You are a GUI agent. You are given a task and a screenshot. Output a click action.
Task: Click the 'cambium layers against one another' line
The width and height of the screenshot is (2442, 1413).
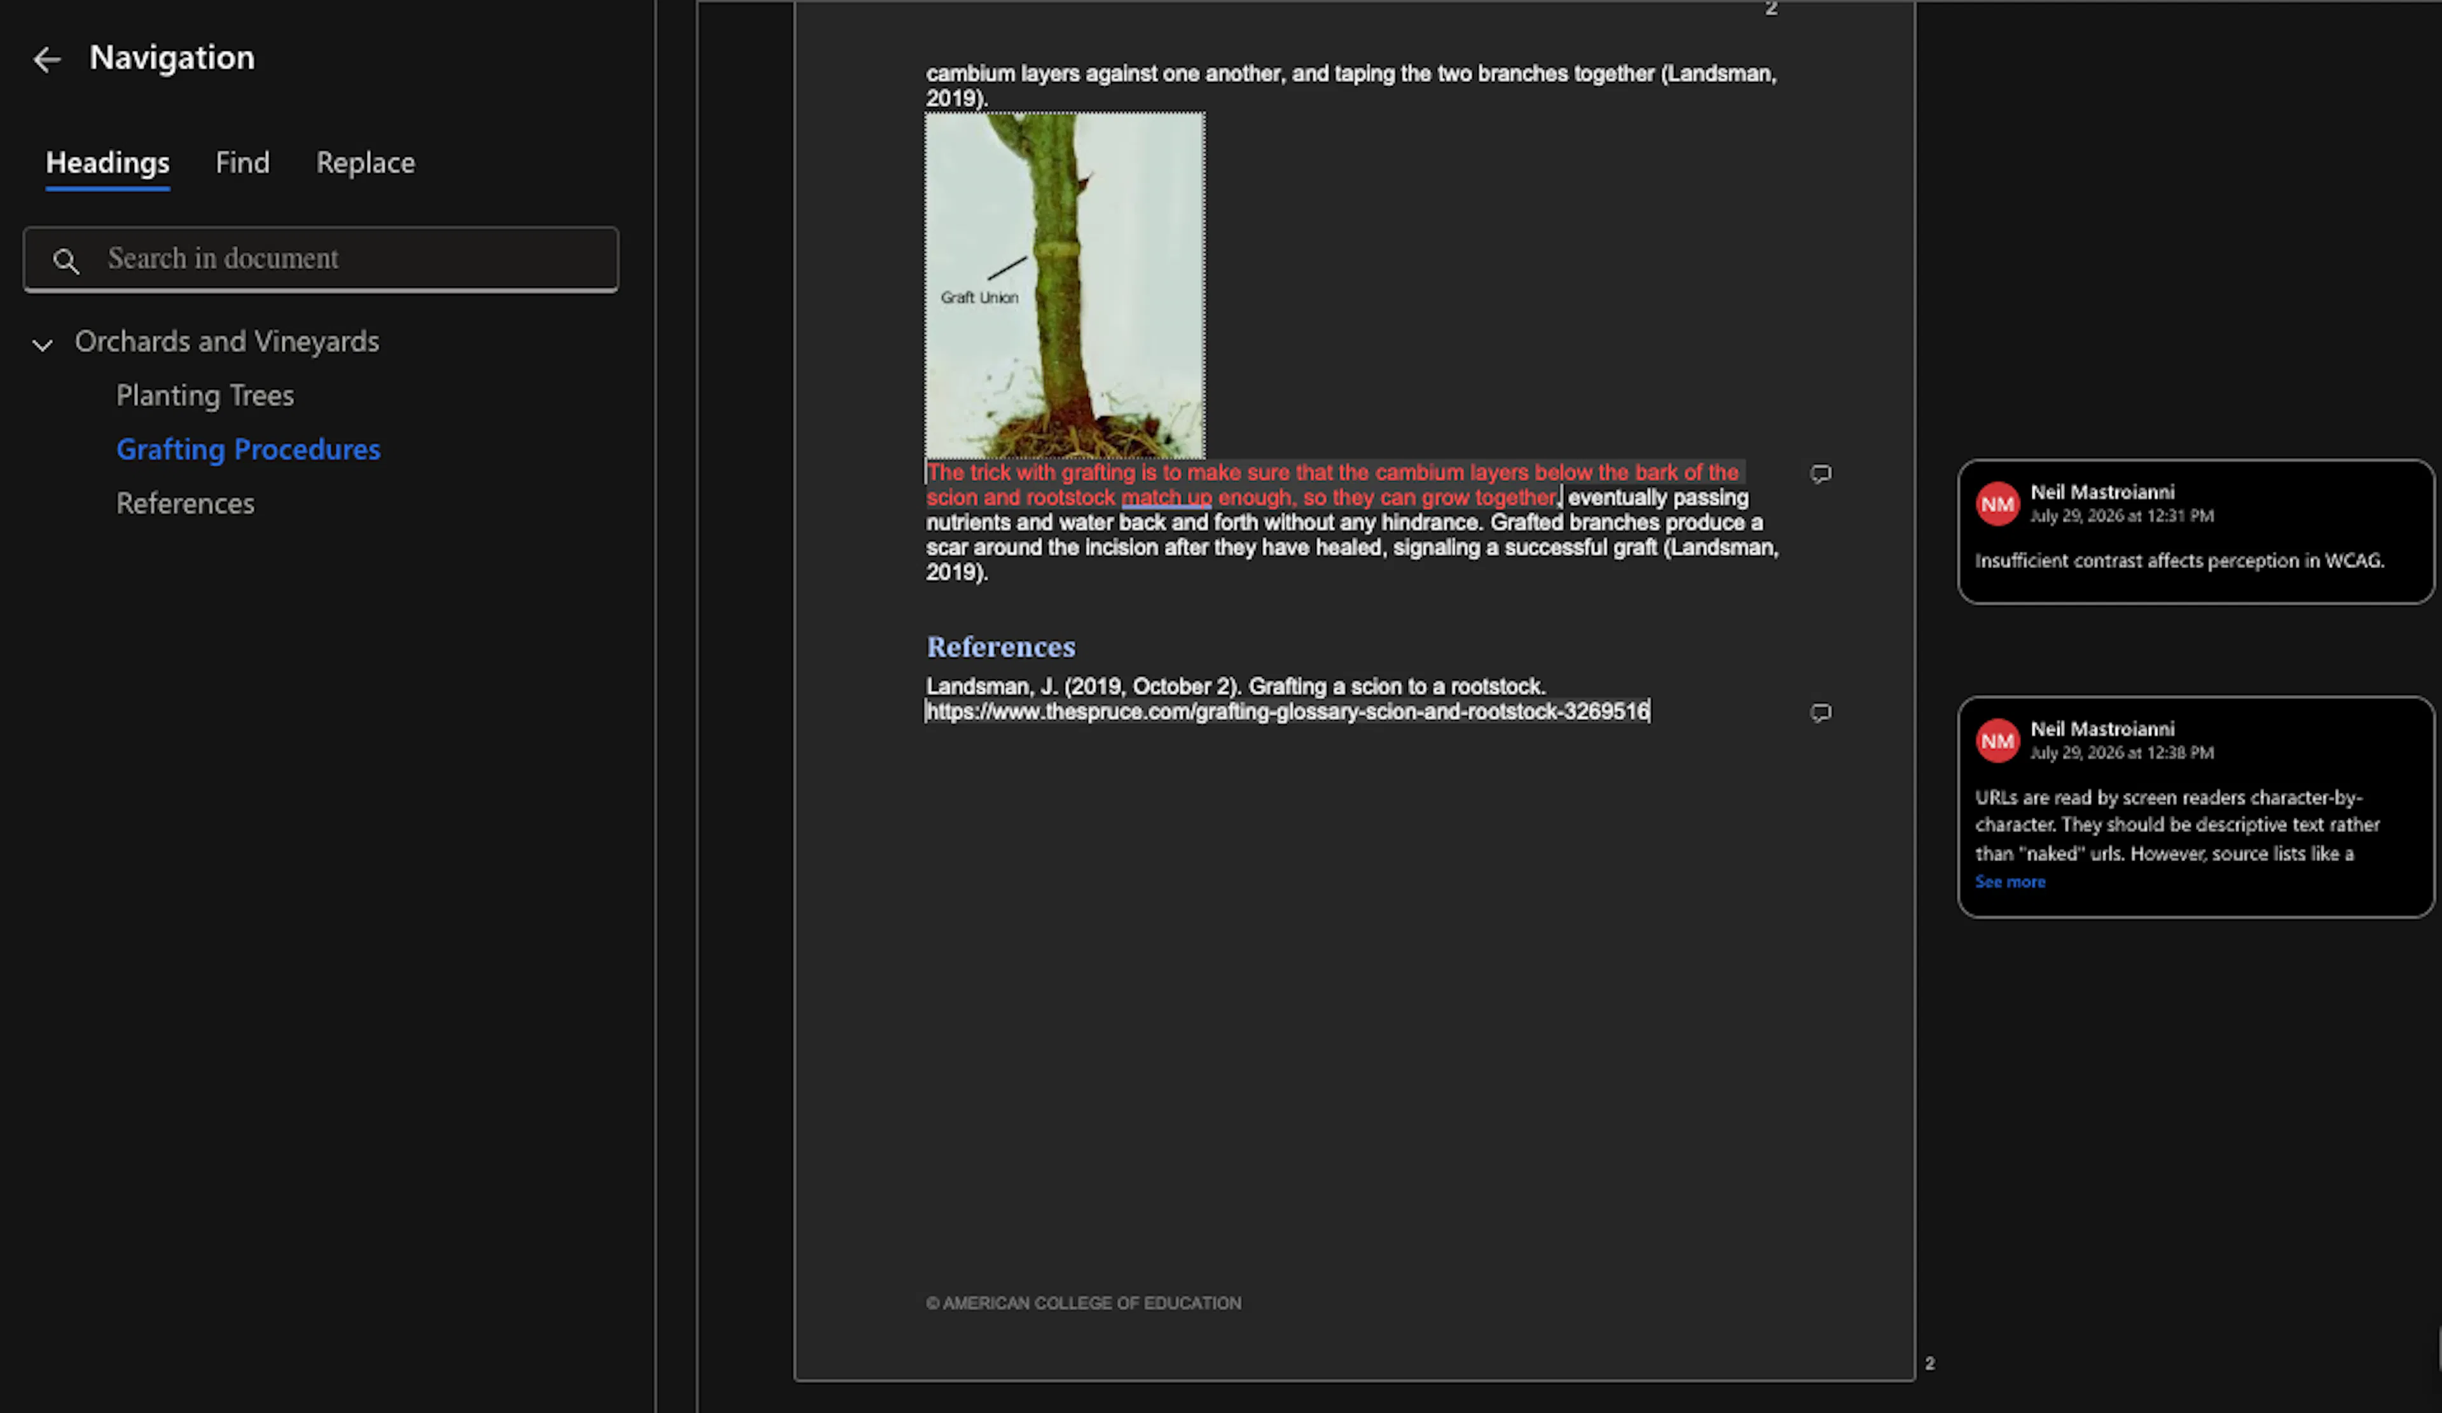[1351, 74]
